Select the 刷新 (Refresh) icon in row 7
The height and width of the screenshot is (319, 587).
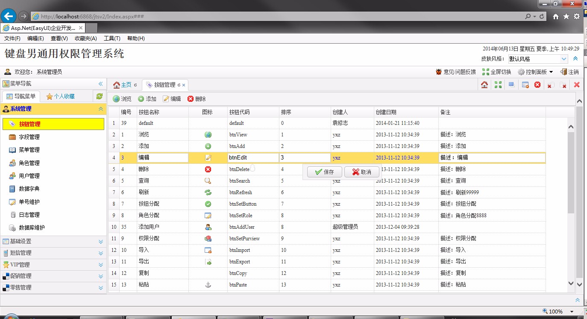(208, 192)
